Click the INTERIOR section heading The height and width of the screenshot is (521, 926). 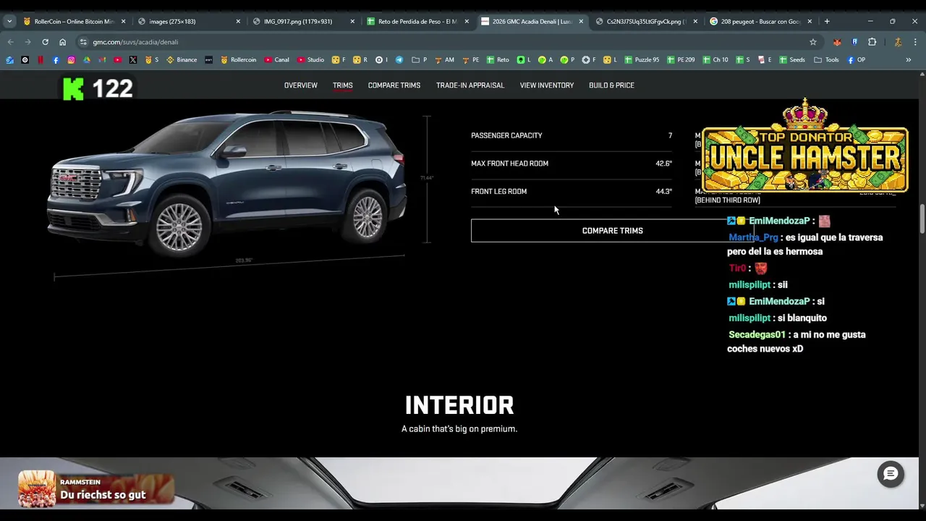tap(459, 405)
